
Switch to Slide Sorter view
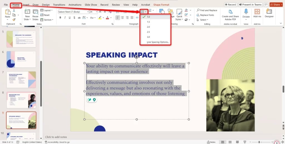[x=230, y=142]
